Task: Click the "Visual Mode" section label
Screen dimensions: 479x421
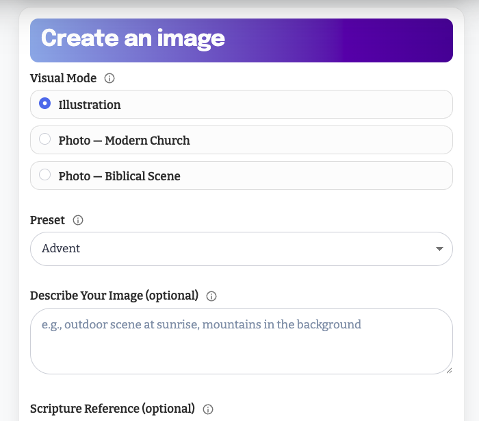Action: (x=63, y=78)
